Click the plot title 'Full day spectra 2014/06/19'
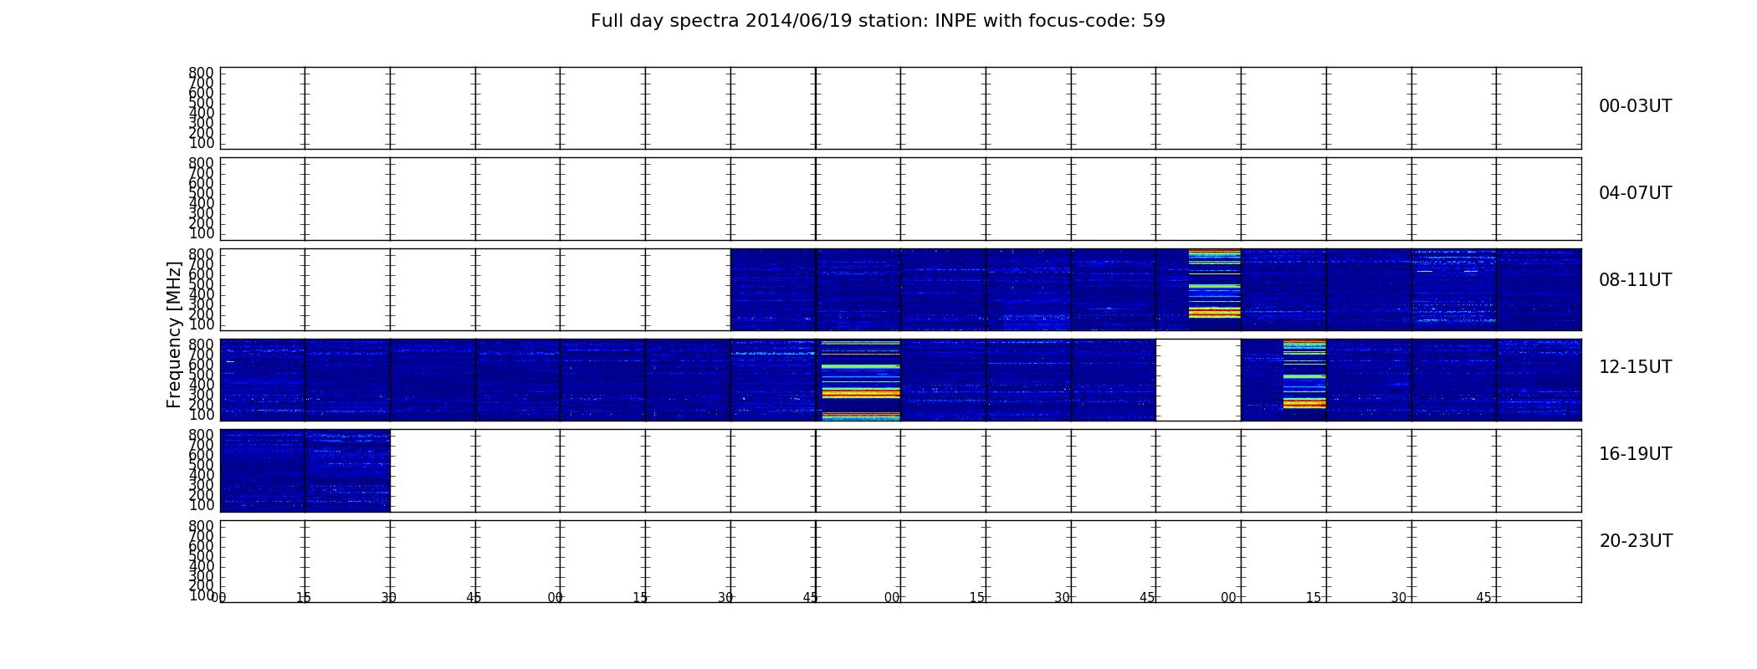Screen dimensions: 1757x669 (x=878, y=21)
